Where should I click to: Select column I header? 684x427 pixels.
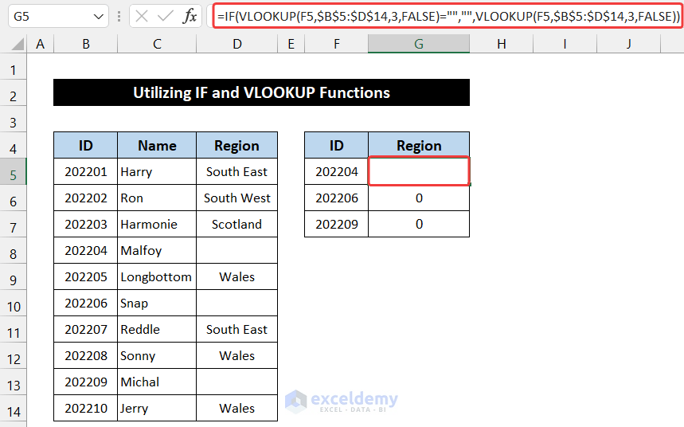click(565, 44)
